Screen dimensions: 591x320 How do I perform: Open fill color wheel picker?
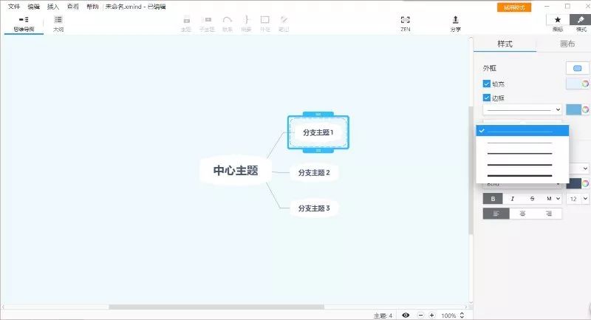tap(585, 84)
